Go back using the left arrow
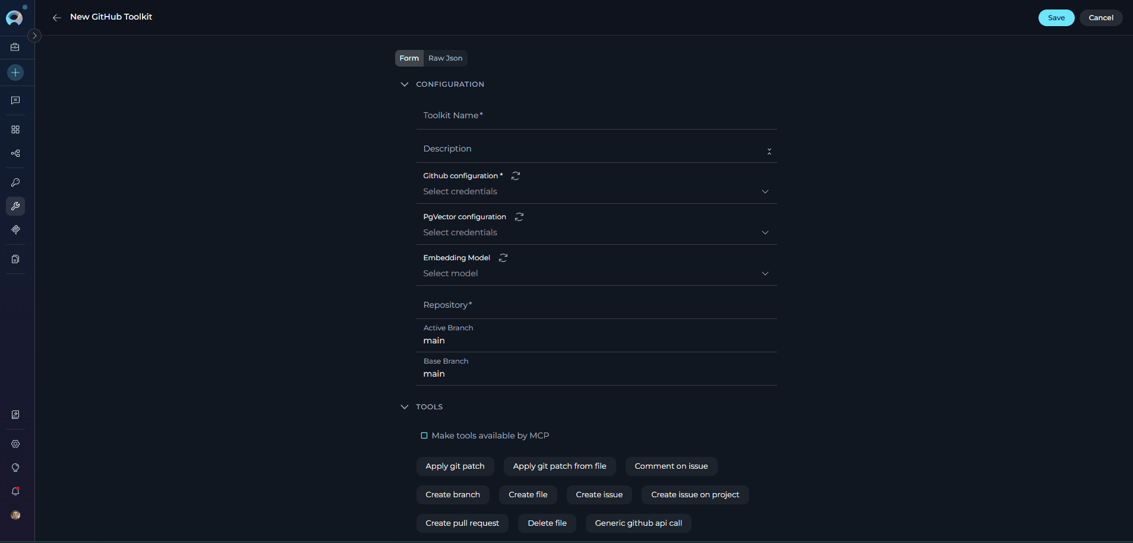1133x543 pixels. 57,18
